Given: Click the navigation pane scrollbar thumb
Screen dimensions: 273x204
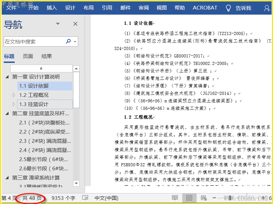Looking at the screenshot, I should point(76,90).
